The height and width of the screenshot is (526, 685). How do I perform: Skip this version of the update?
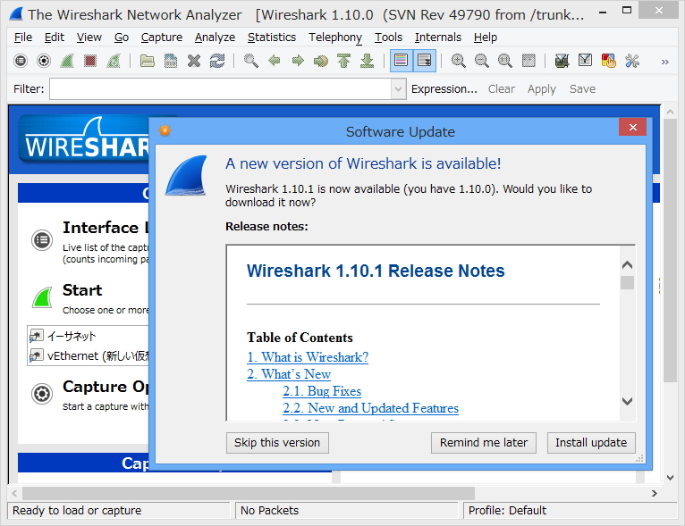coord(277,443)
